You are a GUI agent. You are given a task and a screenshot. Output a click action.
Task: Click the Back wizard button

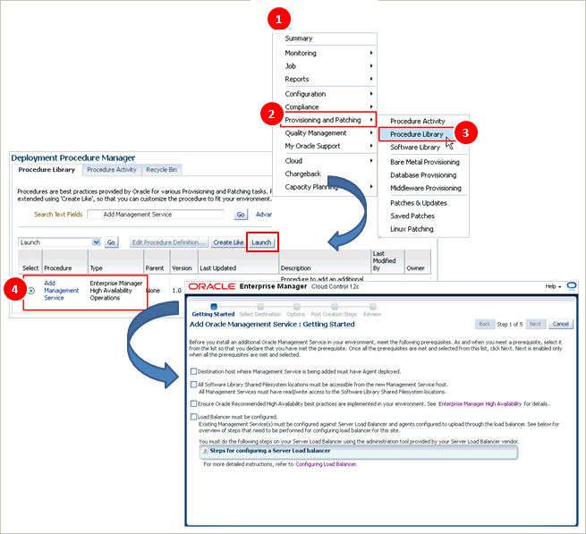pos(484,324)
